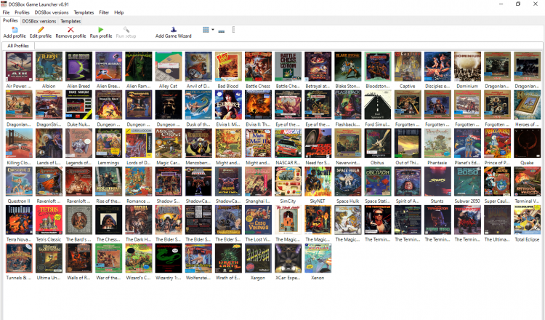Select The Lost Vikings game cover
The width and height of the screenshot is (545, 320).
click(x=258, y=220)
